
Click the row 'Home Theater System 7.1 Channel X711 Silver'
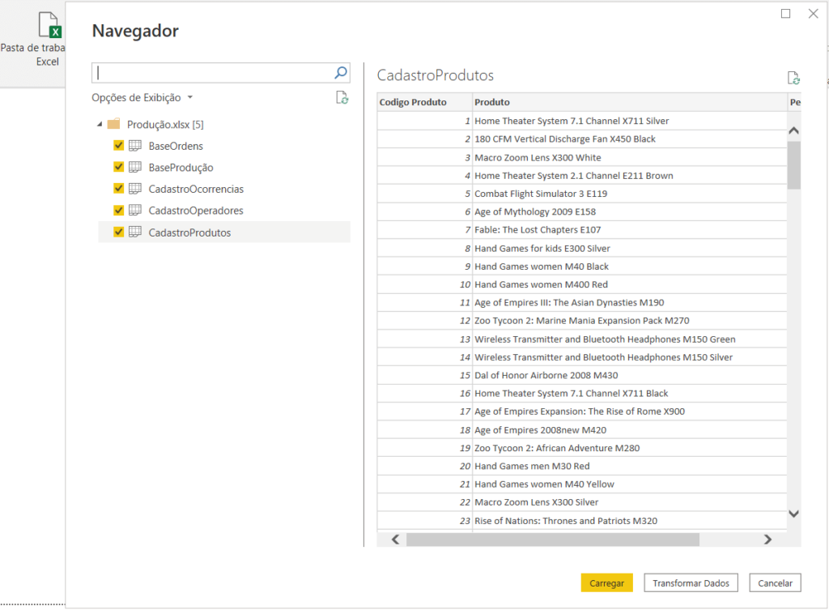582,121
